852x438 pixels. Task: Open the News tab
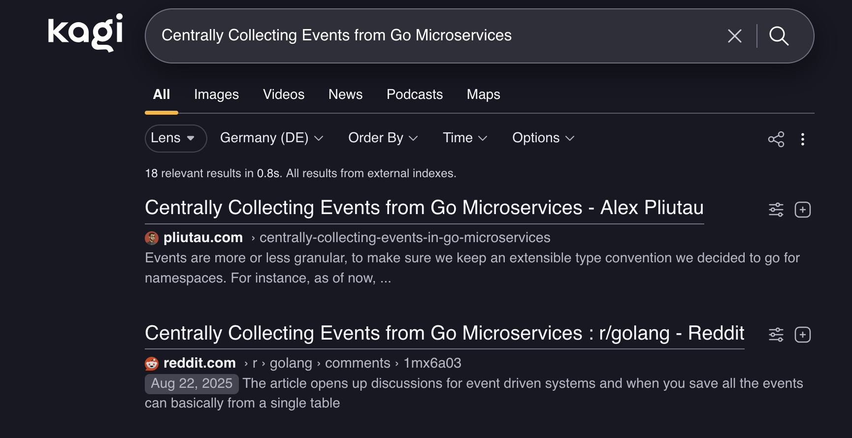pyautogui.click(x=345, y=94)
